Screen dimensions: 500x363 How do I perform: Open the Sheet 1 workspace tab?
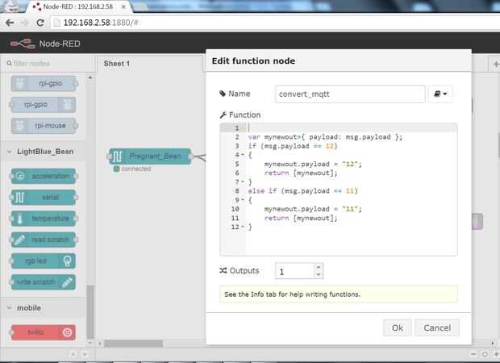point(117,64)
